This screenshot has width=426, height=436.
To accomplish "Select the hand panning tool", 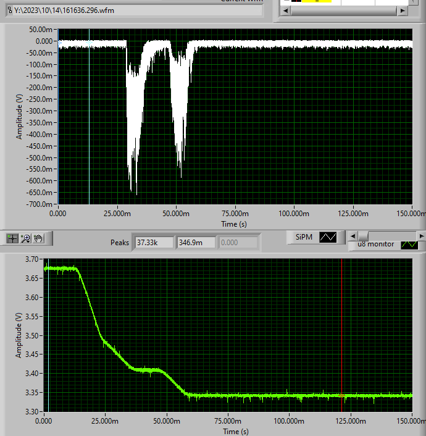I will pyautogui.click(x=38, y=238).
